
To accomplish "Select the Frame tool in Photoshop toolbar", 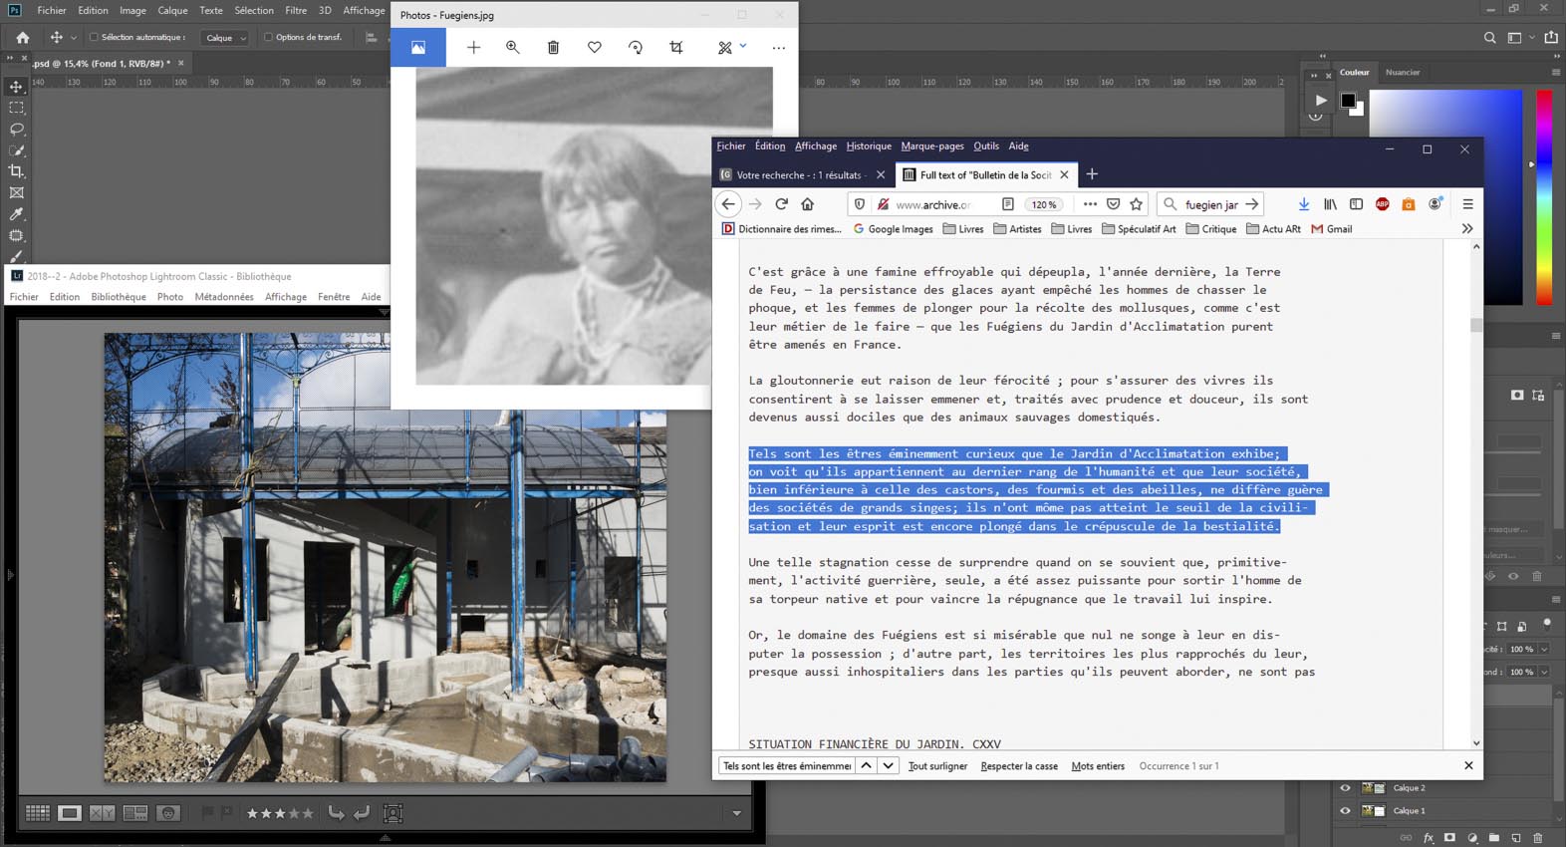I will (17, 192).
